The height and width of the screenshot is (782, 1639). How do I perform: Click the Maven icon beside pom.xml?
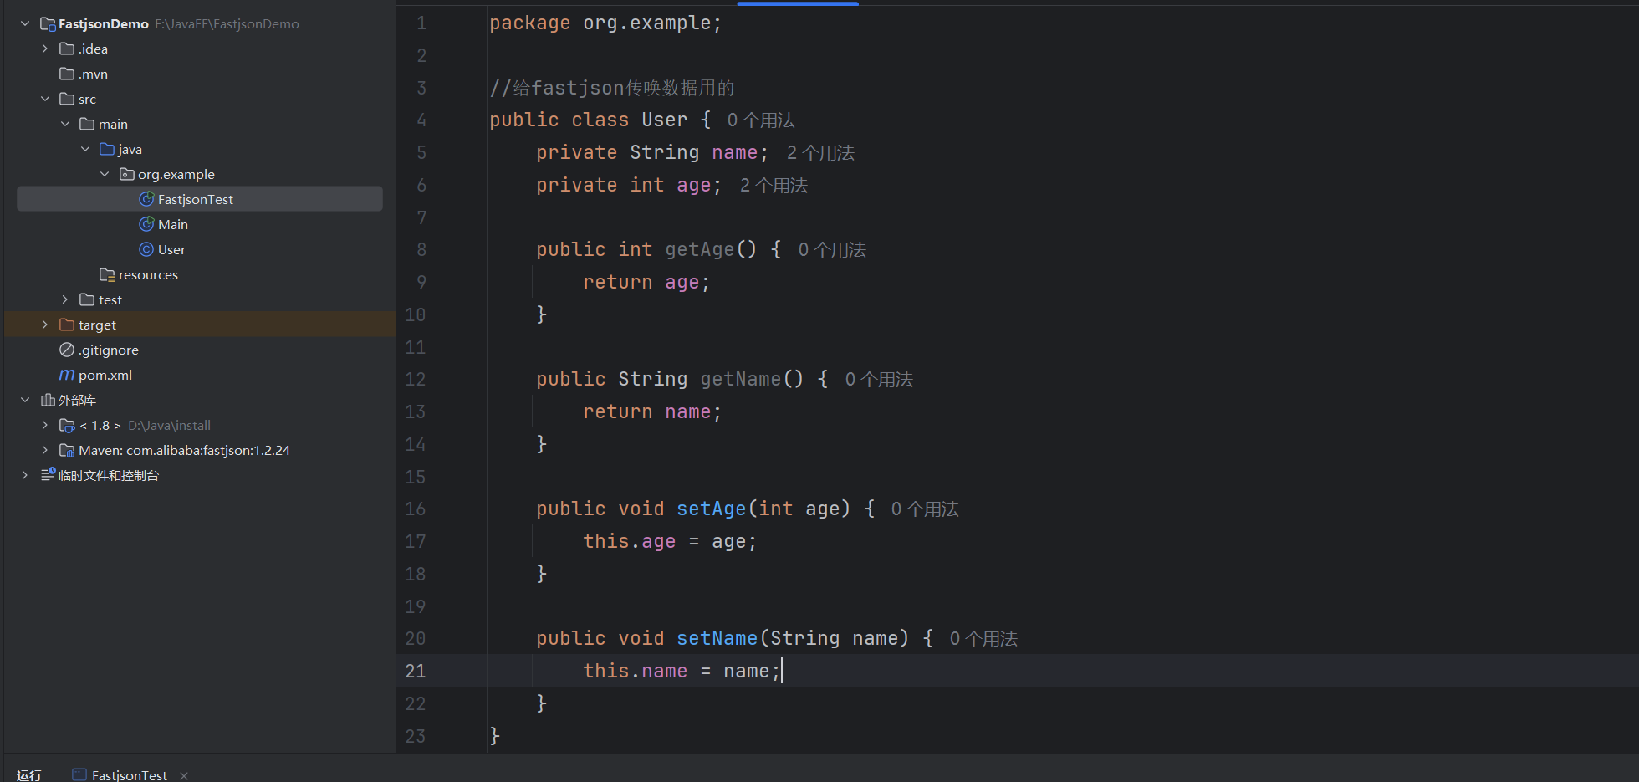coord(67,375)
